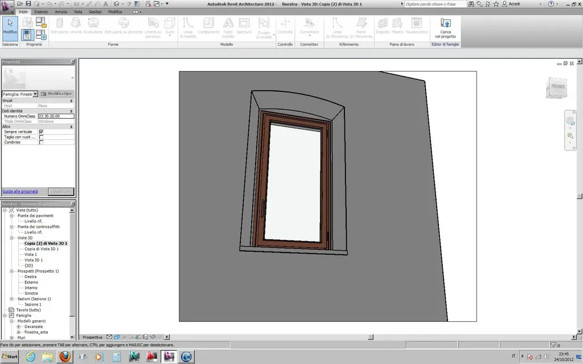Click the FRONTE ViewCube
The image size is (583, 364).
(557, 88)
